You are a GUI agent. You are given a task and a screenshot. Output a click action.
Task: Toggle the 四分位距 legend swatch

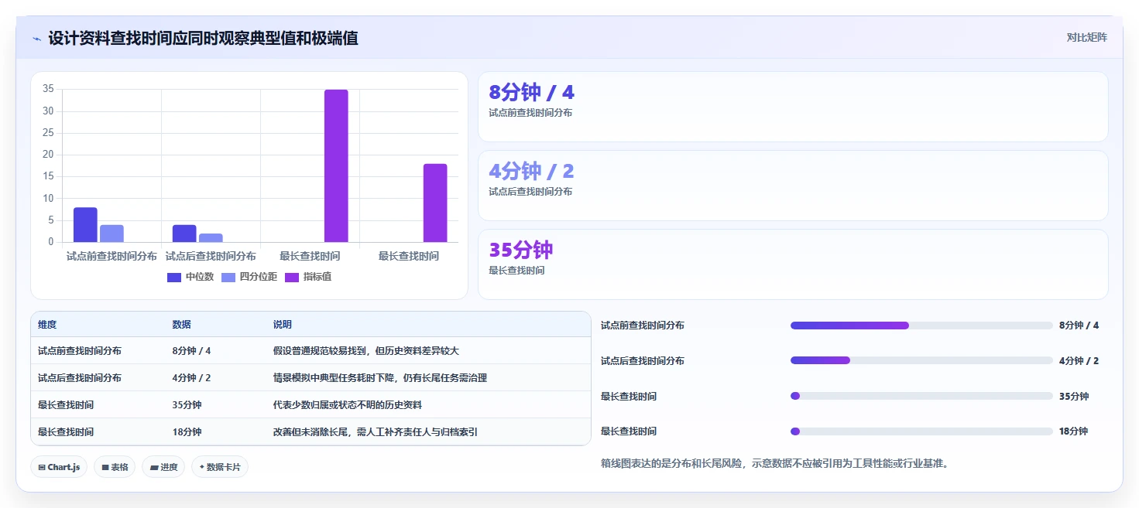pyautogui.click(x=228, y=277)
